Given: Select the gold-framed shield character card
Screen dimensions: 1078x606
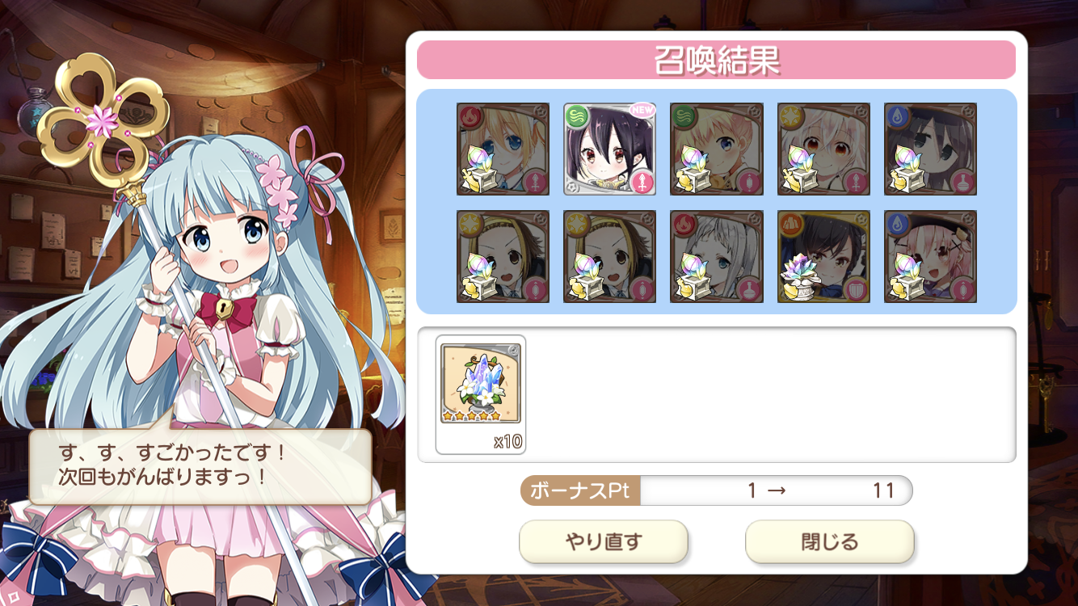Looking at the screenshot, I should (823, 256).
